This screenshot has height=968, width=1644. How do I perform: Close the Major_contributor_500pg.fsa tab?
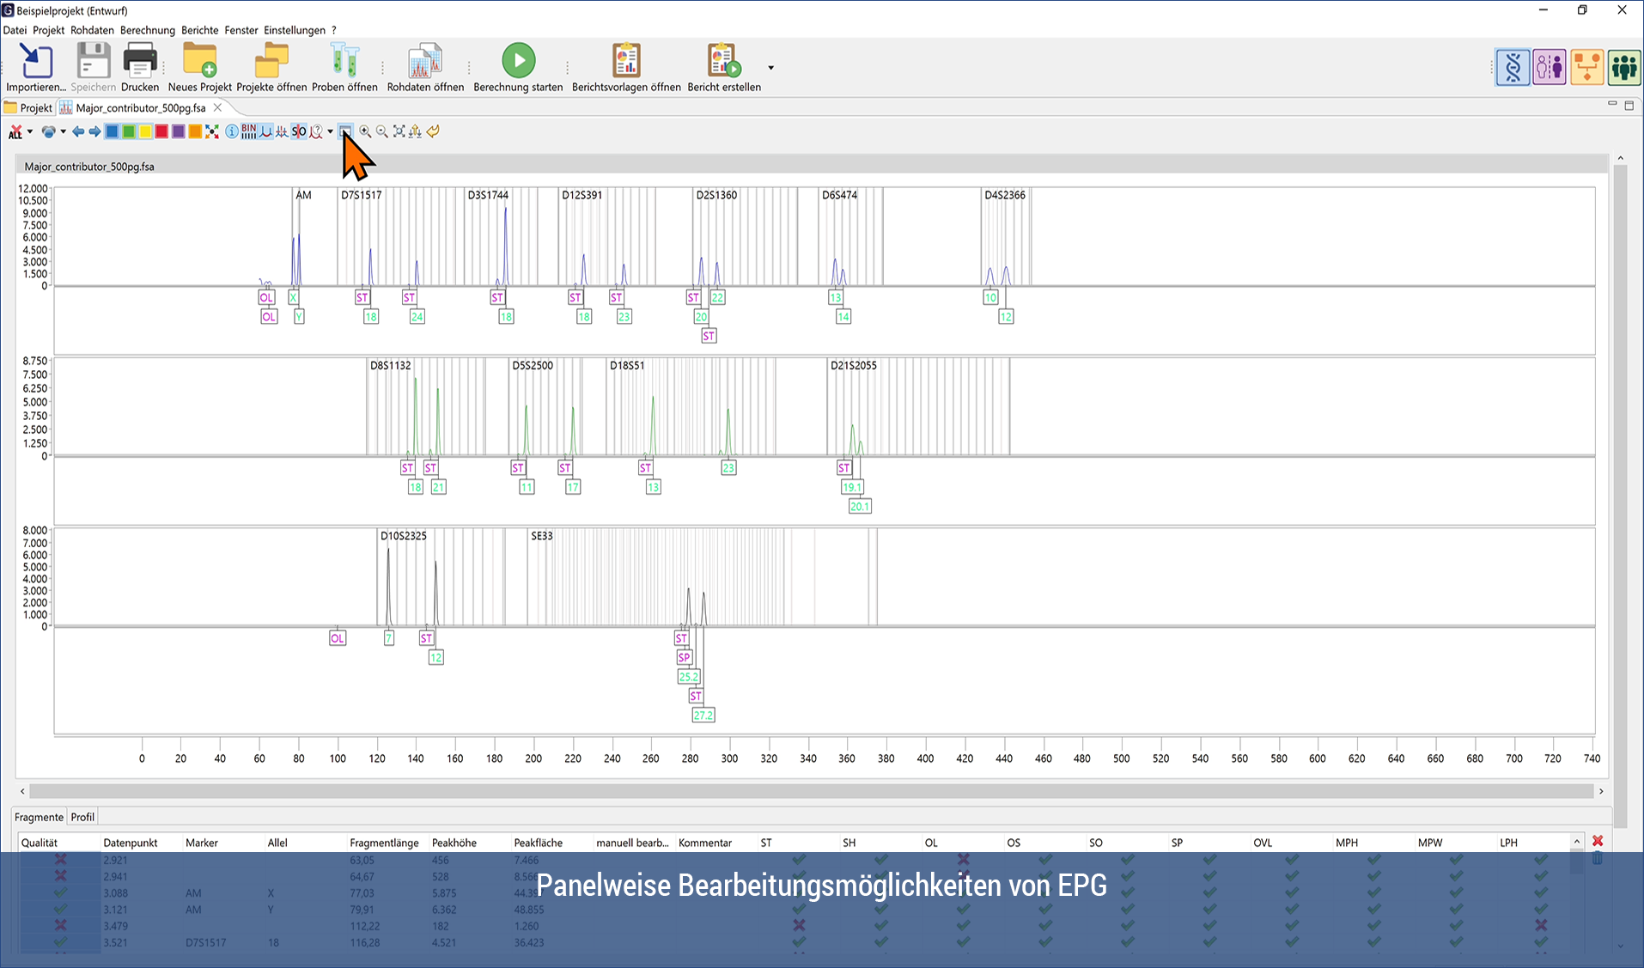(x=218, y=107)
